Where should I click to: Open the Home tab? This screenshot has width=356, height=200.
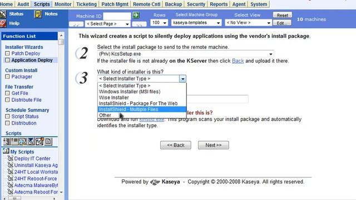7,4
